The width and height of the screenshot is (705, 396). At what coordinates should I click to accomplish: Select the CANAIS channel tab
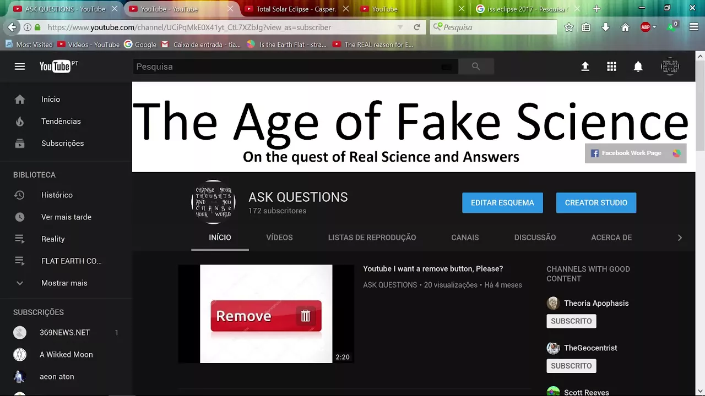pos(465,238)
